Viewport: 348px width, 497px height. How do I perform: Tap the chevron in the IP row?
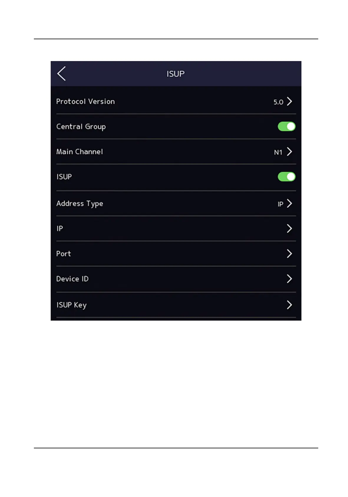[289, 229]
